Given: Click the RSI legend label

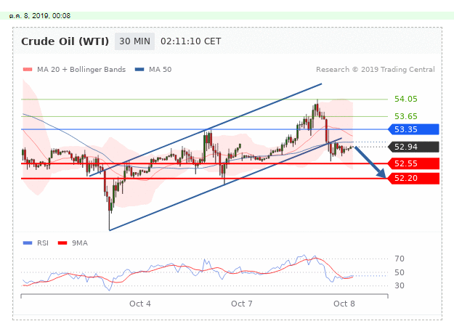Looking at the screenshot, I should coord(43,243).
